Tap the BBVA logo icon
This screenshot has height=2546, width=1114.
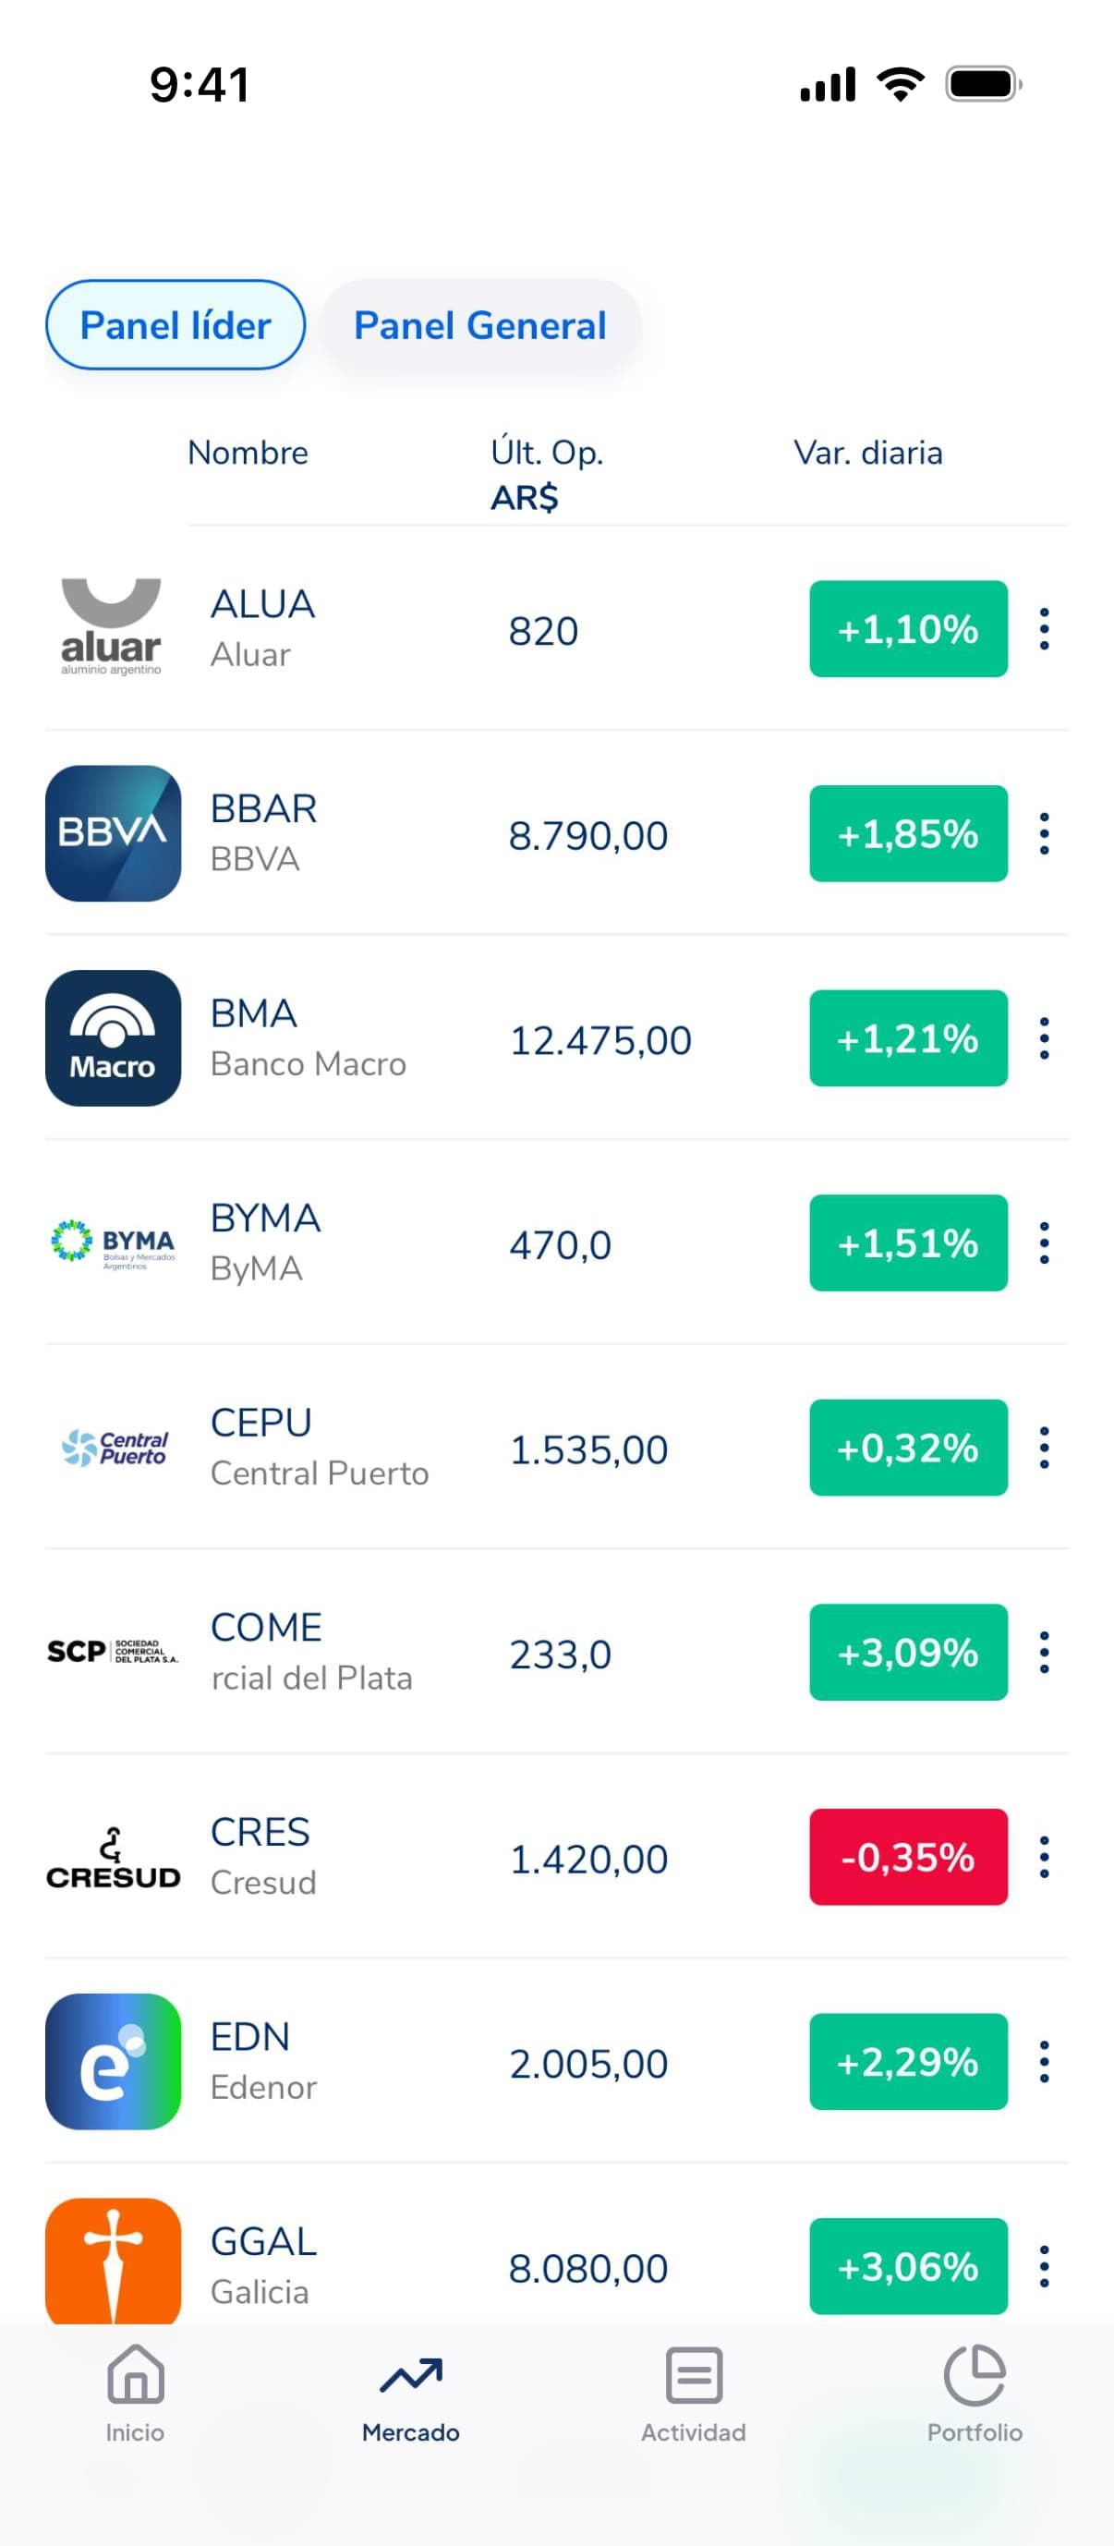[x=113, y=833]
